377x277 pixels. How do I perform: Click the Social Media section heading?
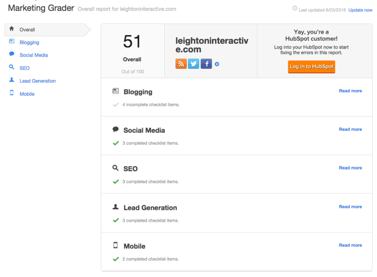[144, 130]
